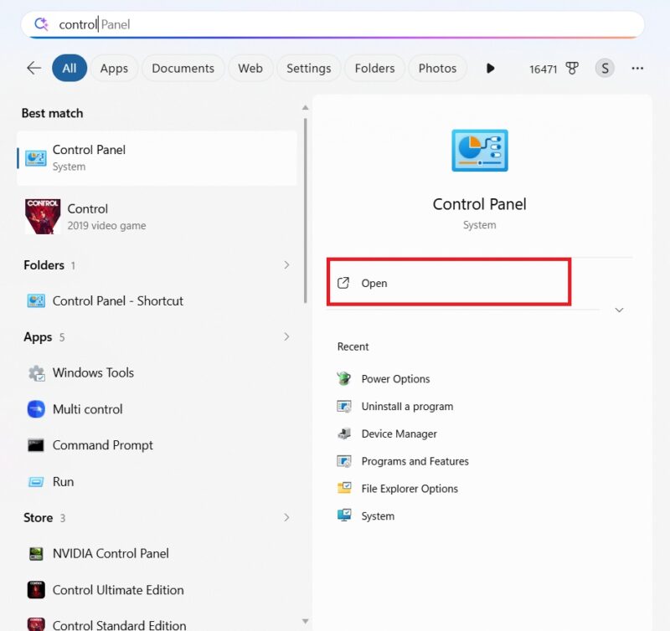This screenshot has height=631, width=670.
Task: Select the NVIDIA Control Panel result text
Action: pos(111,554)
